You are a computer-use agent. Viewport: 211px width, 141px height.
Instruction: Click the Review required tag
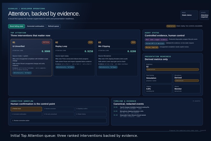tap(152, 47)
